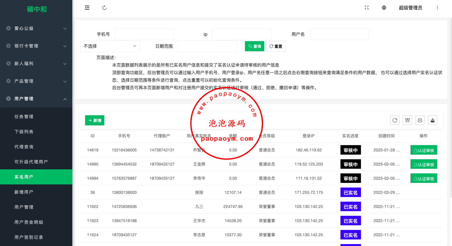452x246 pixels.
Task: Enter fullscreen mode using the expand icon
Action: pos(367,8)
